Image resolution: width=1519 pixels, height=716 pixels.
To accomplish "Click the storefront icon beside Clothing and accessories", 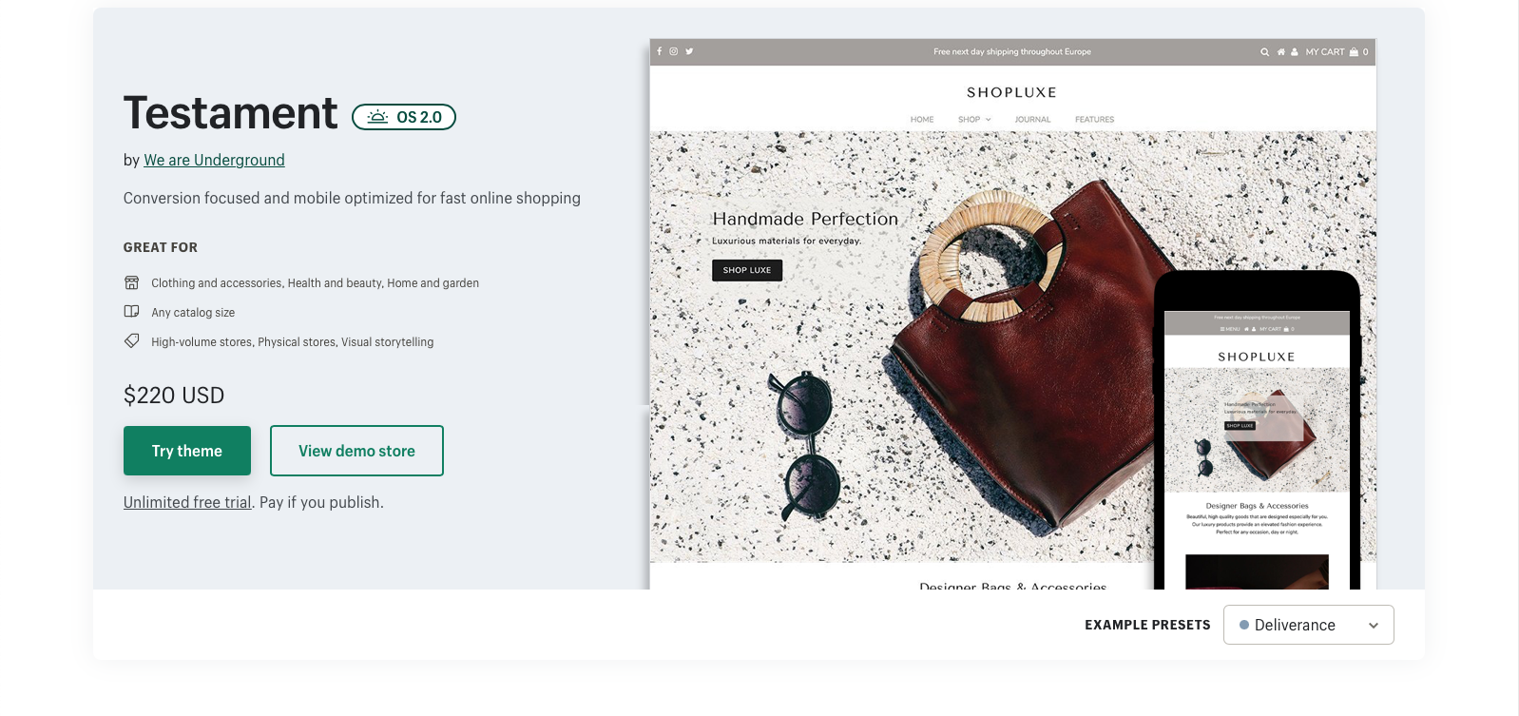I will click(x=132, y=282).
